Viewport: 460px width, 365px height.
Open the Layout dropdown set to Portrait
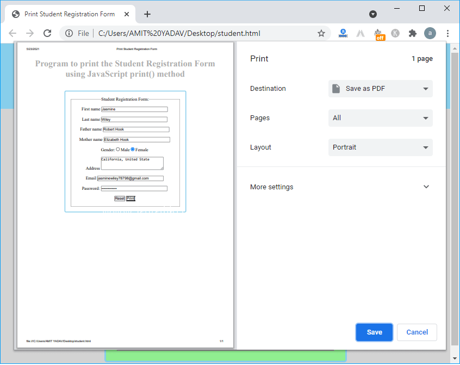381,147
